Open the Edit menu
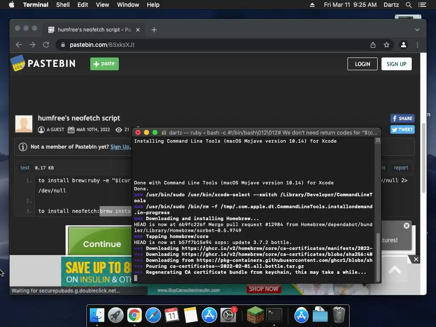This screenshot has height=327, width=436. click(83, 5)
